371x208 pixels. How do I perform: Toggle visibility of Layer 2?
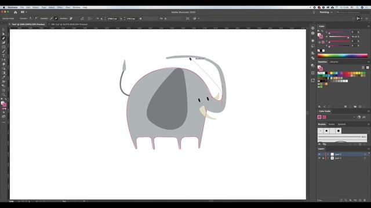point(319,154)
